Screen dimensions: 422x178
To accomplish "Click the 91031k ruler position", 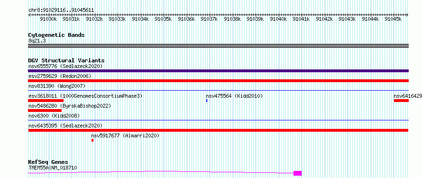I will [71, 19].
